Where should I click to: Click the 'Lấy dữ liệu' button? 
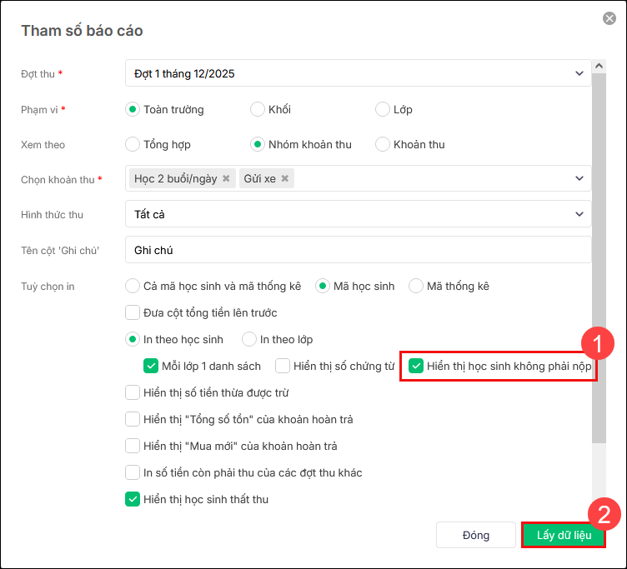[x=564, y=535]
